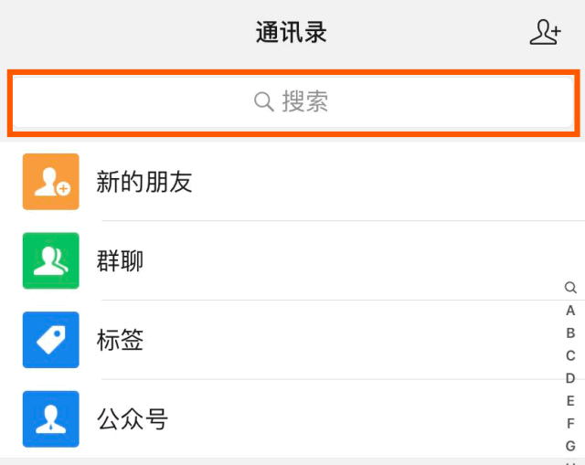This screenshot has width=585, height=465.
Task: Tap the Official Accounts icon
Action: (51, 419)
